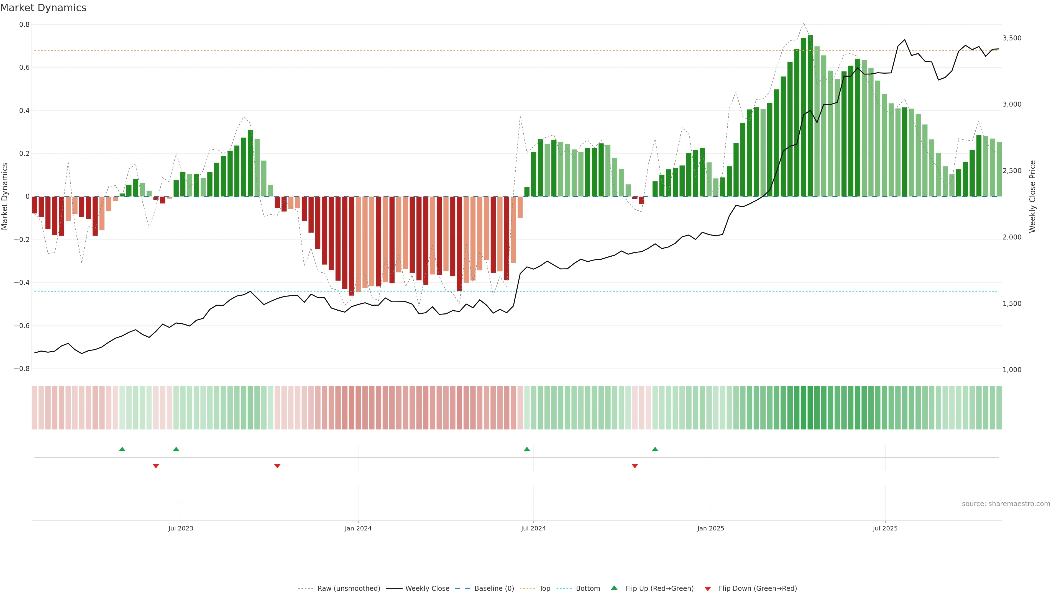Screen dimensions: 1064x598
Task: Click the Jan 2024 x-axis label
Action: 358,528
